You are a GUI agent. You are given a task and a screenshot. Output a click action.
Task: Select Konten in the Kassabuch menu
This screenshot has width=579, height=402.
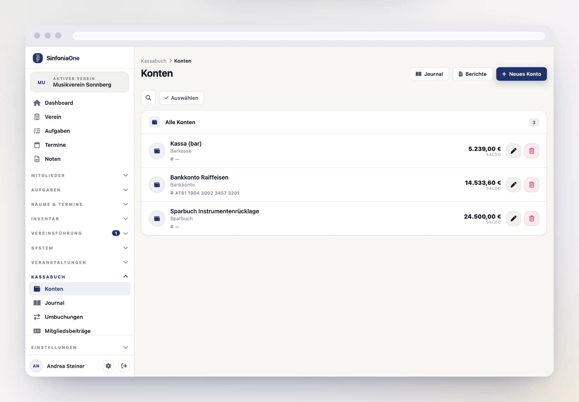[80, 289]
